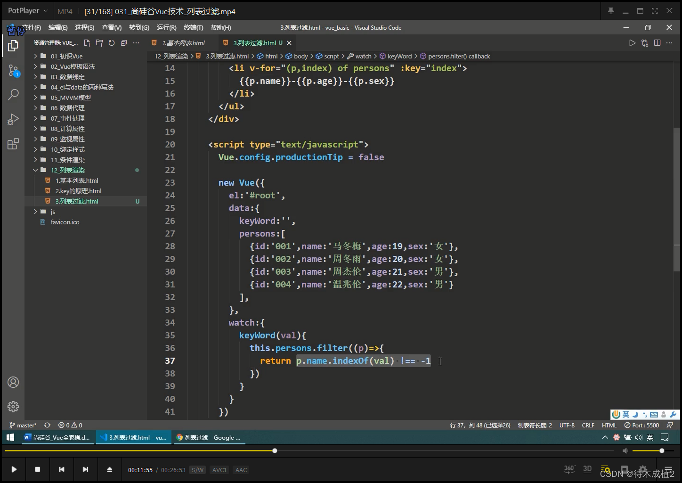Image resolution: width=682 pixels, height=483 pixels.
Task: Open the 文件(F) menu
Action: [31, 28]
